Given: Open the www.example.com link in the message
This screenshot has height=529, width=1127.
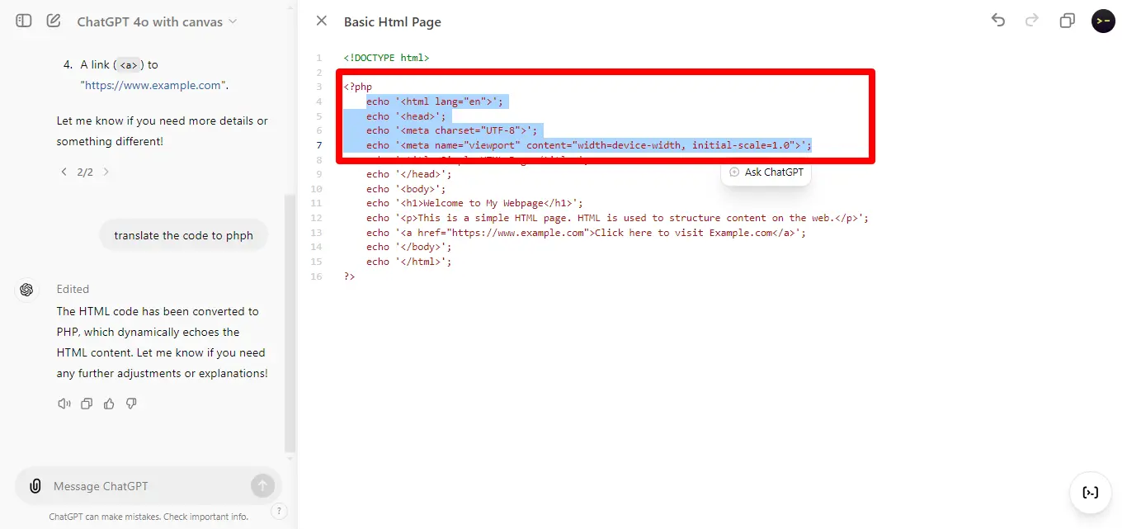Looking at the screenshot, I should 153,85.
